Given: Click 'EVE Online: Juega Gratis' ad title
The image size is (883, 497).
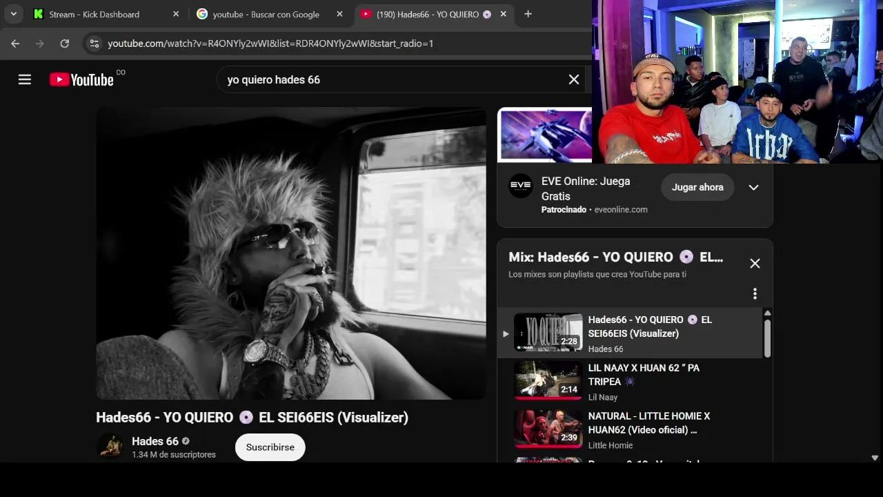Looking at the screenshot, I should [x=586, y=188].
